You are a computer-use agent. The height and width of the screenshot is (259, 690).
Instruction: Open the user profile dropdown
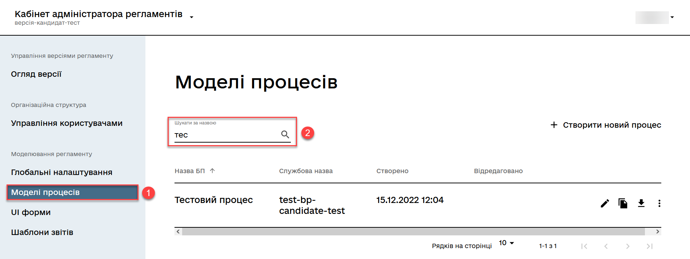672,17
